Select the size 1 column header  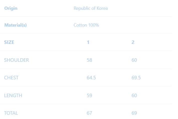click(88, 42)
